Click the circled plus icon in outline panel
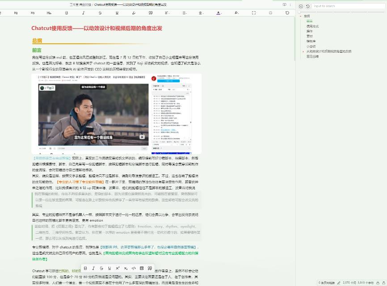The image size is (387, 286). click(301, 6)
